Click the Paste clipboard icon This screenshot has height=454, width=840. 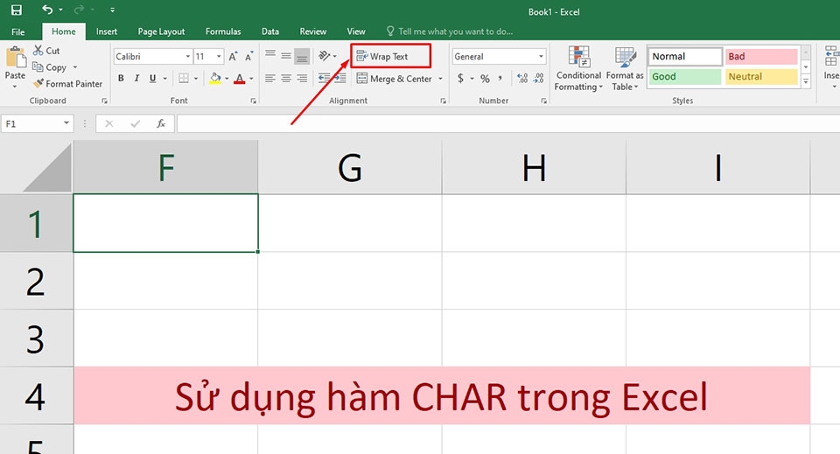click(x=16, y=57)
